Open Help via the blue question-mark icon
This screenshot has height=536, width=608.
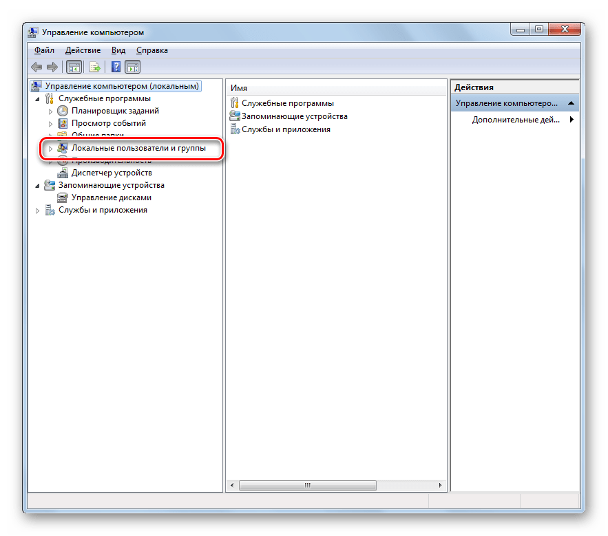point(116,67)
